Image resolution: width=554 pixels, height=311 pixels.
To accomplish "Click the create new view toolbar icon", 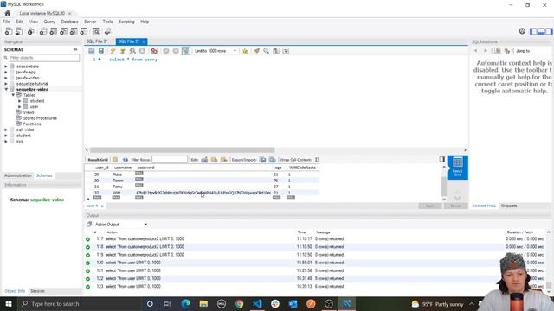I will pos(63,31).
